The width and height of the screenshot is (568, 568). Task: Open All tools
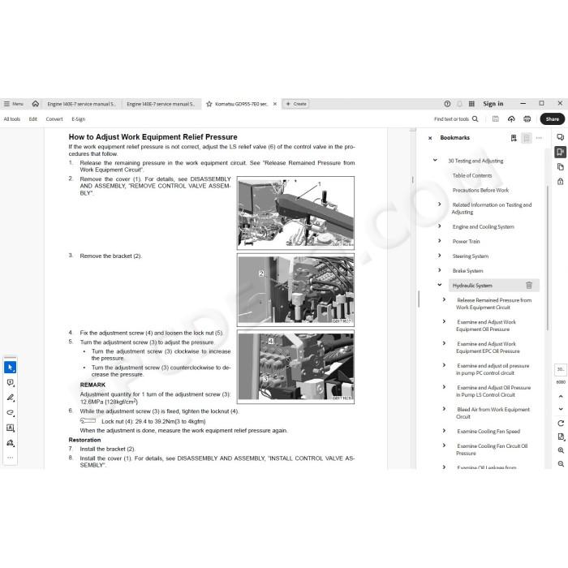12,118
